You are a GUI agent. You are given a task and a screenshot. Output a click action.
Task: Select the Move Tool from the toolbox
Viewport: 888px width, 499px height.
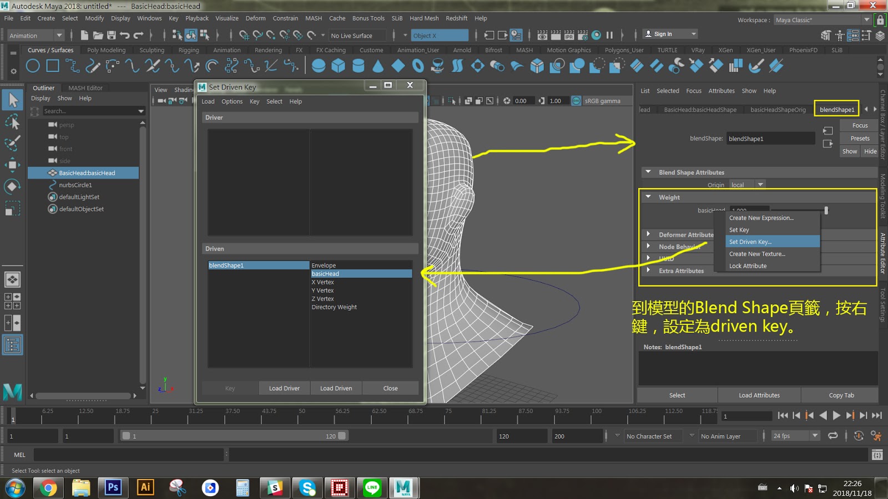[12, 165]
